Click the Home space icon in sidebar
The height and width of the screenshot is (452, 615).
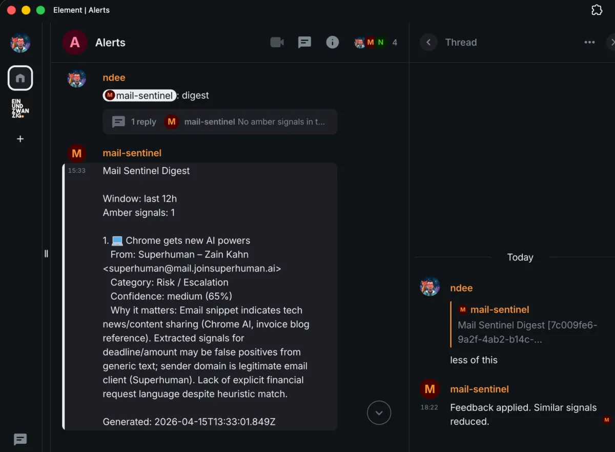click(20, 78)
